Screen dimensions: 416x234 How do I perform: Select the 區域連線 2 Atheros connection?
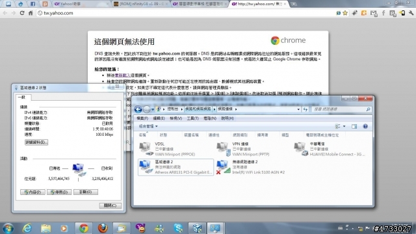click(175, 167)
